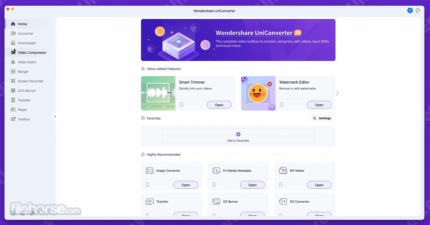Click the Smart Trimmer waveform thumbnail

(x=158, y=93)
